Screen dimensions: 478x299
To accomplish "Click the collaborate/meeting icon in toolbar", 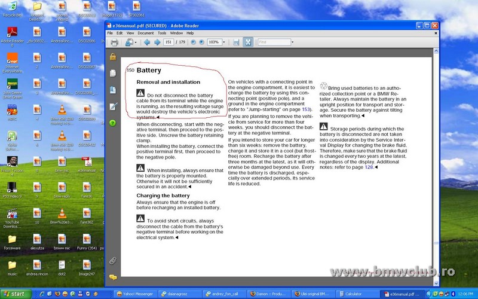I will tap(129, 42).
